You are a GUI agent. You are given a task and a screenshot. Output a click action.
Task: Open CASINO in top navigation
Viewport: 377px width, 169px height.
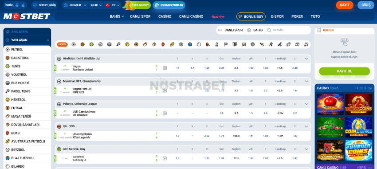tap(165, 16)
